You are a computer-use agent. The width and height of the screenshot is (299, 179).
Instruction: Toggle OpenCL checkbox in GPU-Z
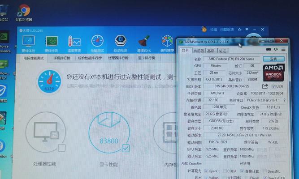click(x=206, y=171)
